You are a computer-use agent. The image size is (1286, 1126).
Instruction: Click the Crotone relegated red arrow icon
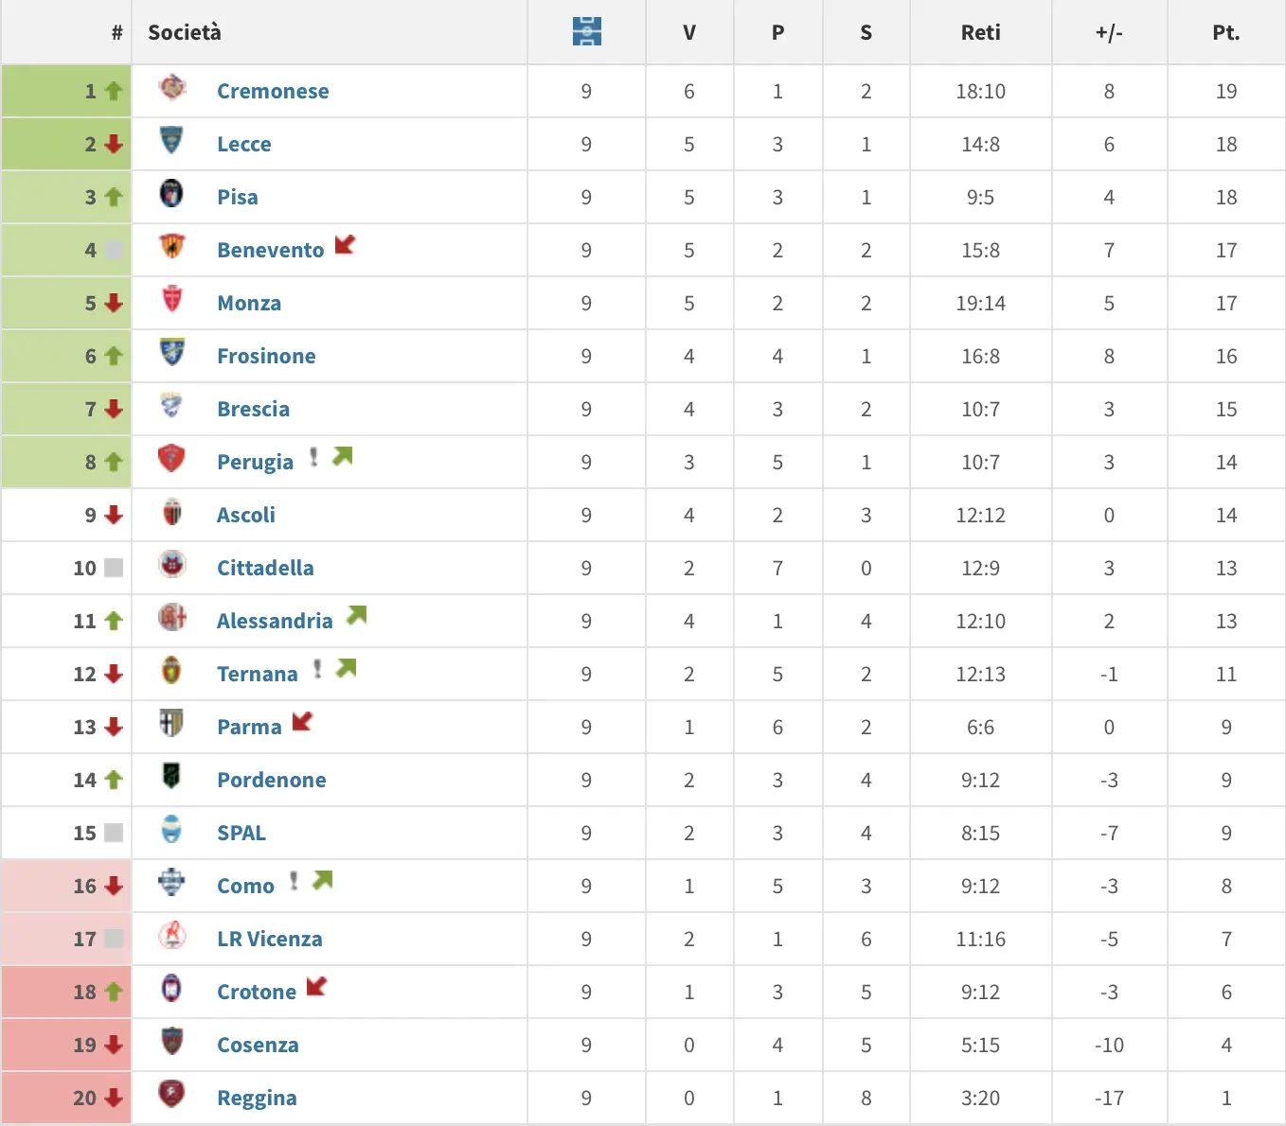pyautogui.click(x=316, y=986)
